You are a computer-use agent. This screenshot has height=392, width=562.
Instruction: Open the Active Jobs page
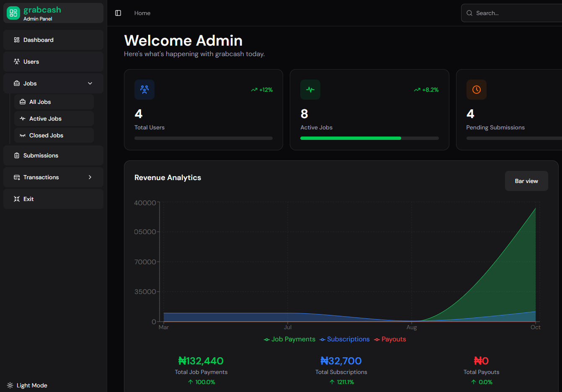(45, 119)
